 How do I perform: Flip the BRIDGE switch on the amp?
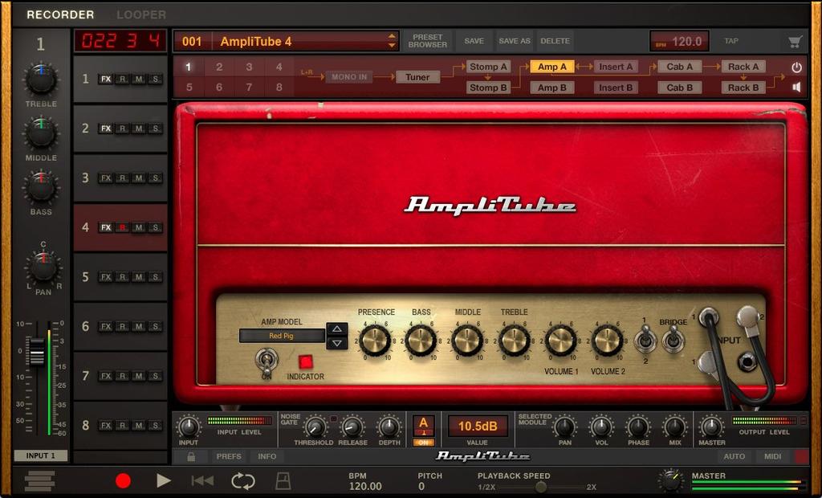[x=673, y=343]
